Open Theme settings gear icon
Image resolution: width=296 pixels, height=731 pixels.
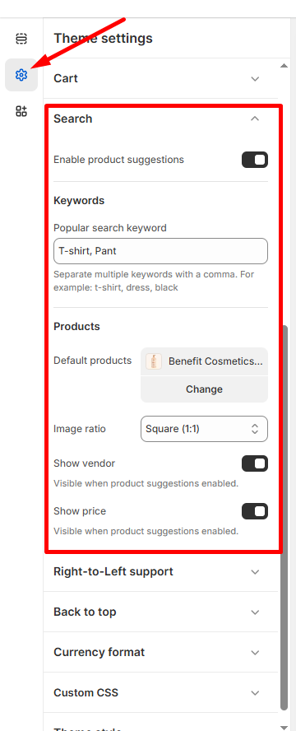tap(21, 75)
